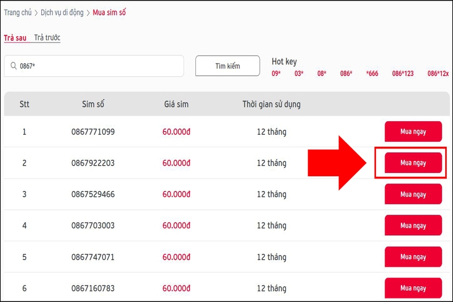This screenshot has width=453, height=302.
Task: Go to Dịch vụ di động breadcrumb
Action: point(62,12)
